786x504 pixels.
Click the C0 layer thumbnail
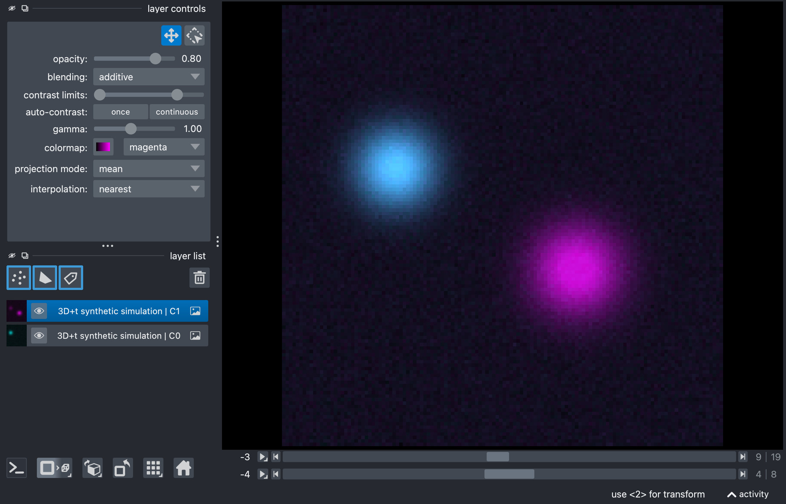coord(17,336)
